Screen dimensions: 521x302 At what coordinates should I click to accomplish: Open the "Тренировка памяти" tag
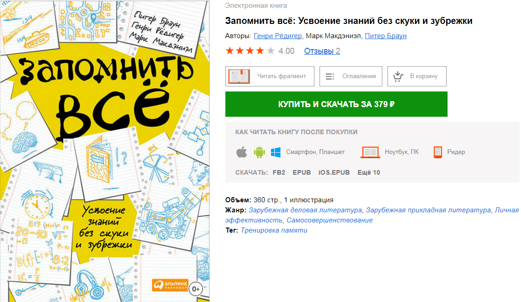tap(274, 230)
